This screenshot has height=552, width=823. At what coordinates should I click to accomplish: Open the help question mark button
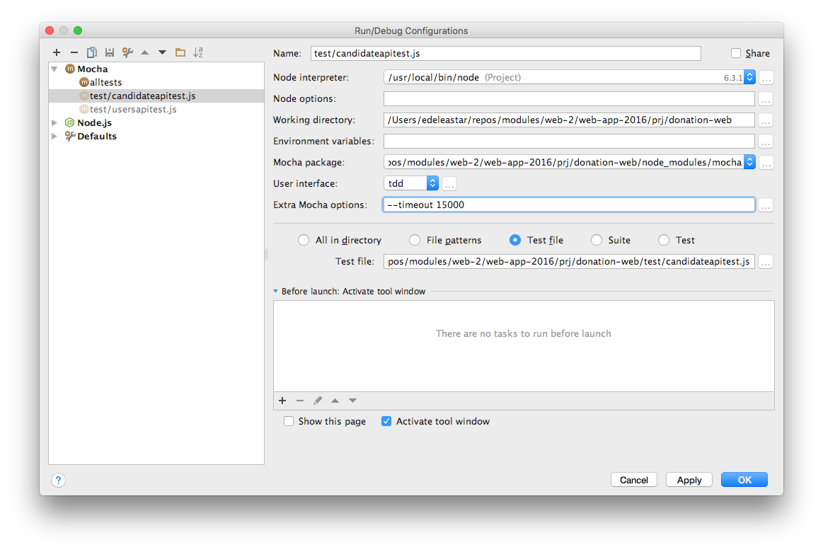(59, 480)
